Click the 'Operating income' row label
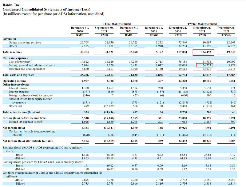Image resolution: width=246 pixels, height=187 pixels. [x=14, y=81]
